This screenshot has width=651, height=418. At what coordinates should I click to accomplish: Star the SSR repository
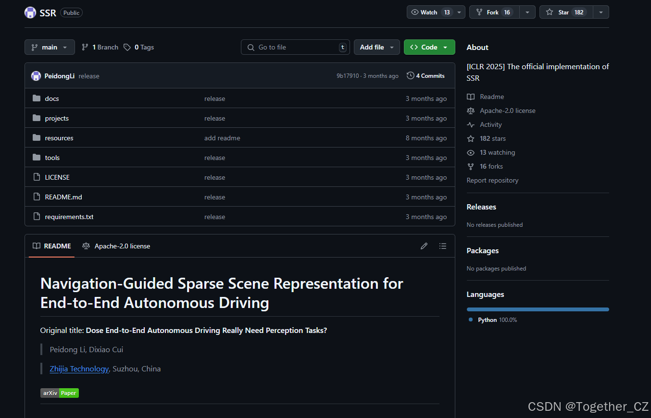point(566,12)
